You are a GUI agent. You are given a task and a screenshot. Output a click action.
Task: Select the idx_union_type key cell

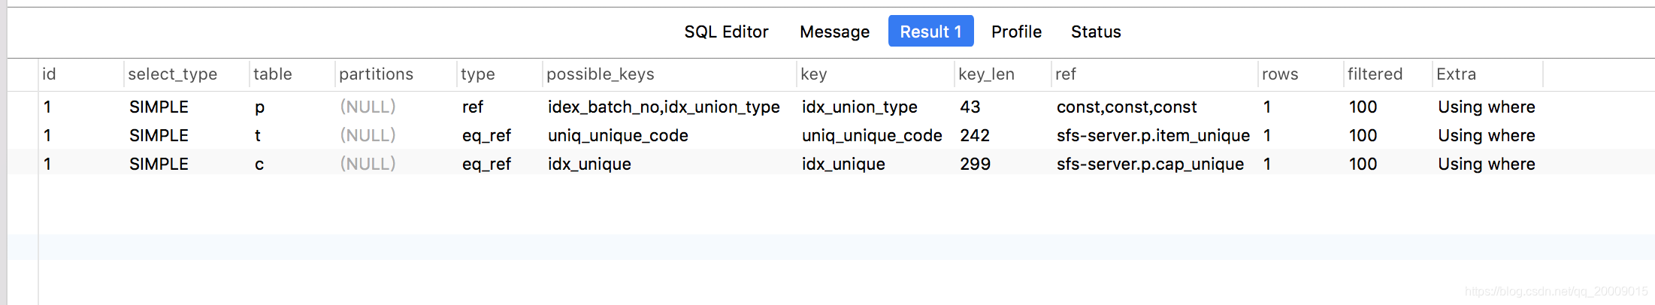pos(859,107)
